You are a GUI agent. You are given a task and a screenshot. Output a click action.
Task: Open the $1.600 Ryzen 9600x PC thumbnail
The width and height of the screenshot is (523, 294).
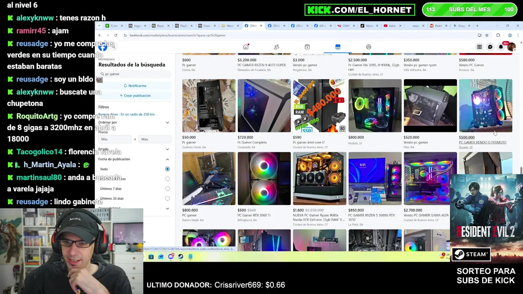tap(320, 178)
